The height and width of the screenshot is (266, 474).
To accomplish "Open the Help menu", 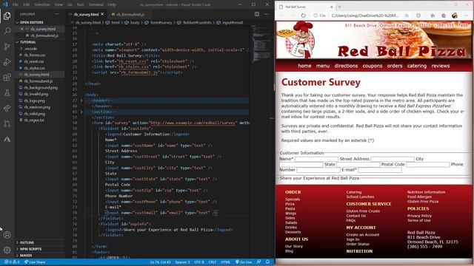I will tap(112, 4).
